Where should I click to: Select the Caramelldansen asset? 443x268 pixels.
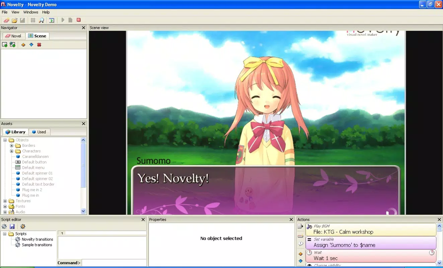pos(35,156)
